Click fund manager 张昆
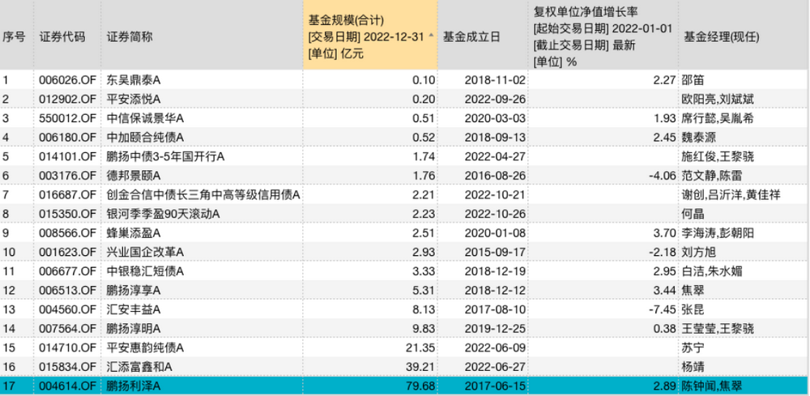 point(693,309)
